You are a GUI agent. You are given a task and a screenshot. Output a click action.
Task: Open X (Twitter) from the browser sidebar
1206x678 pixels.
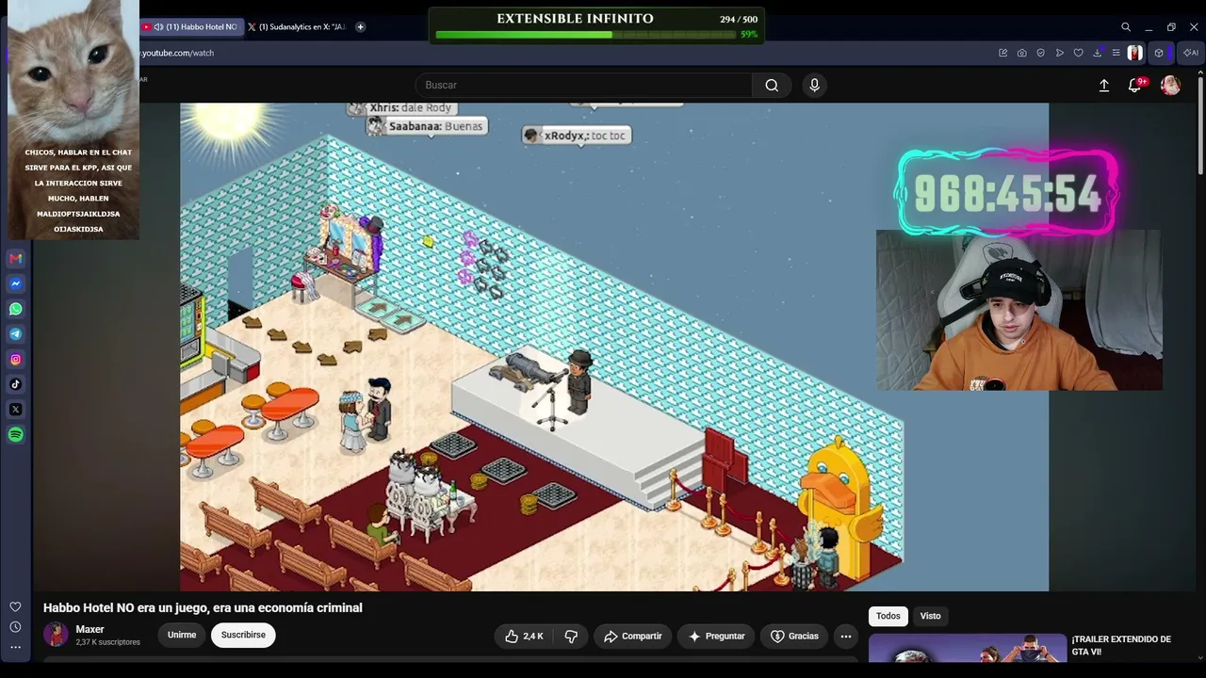point(16,410)
